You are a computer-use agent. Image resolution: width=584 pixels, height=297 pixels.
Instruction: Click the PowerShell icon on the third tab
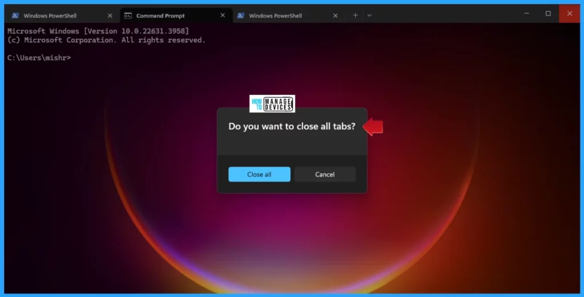coord(241,15)
